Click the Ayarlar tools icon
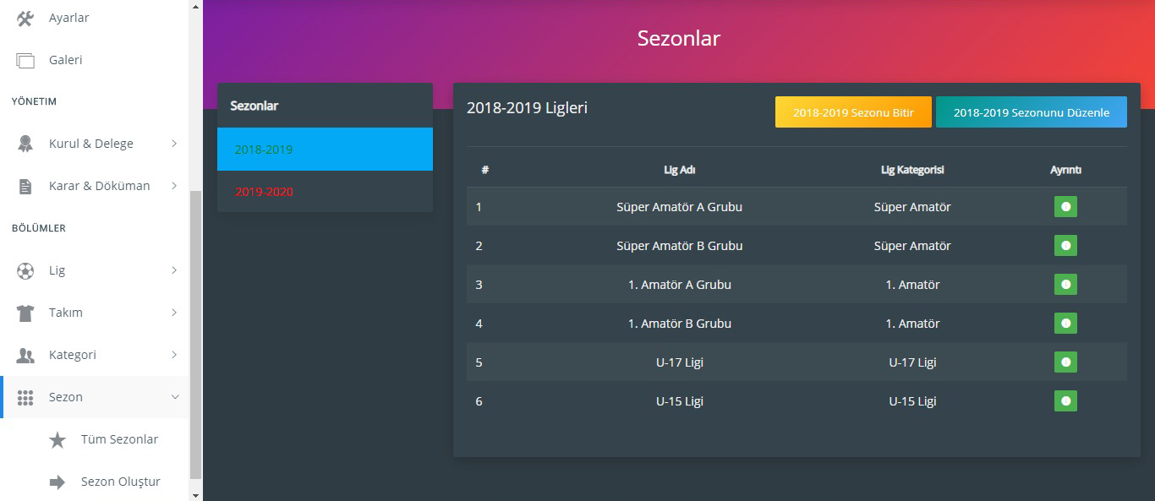 coord(25,18)
